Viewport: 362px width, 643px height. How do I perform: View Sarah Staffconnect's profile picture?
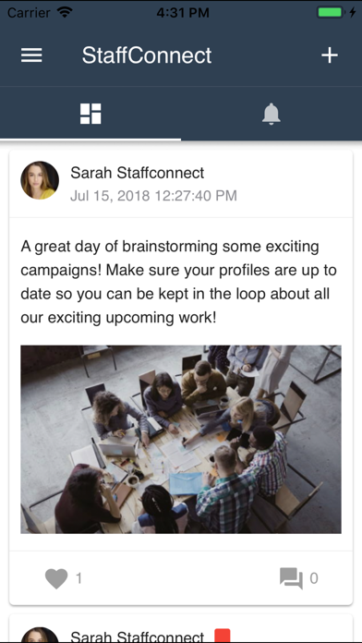(40, 180)
